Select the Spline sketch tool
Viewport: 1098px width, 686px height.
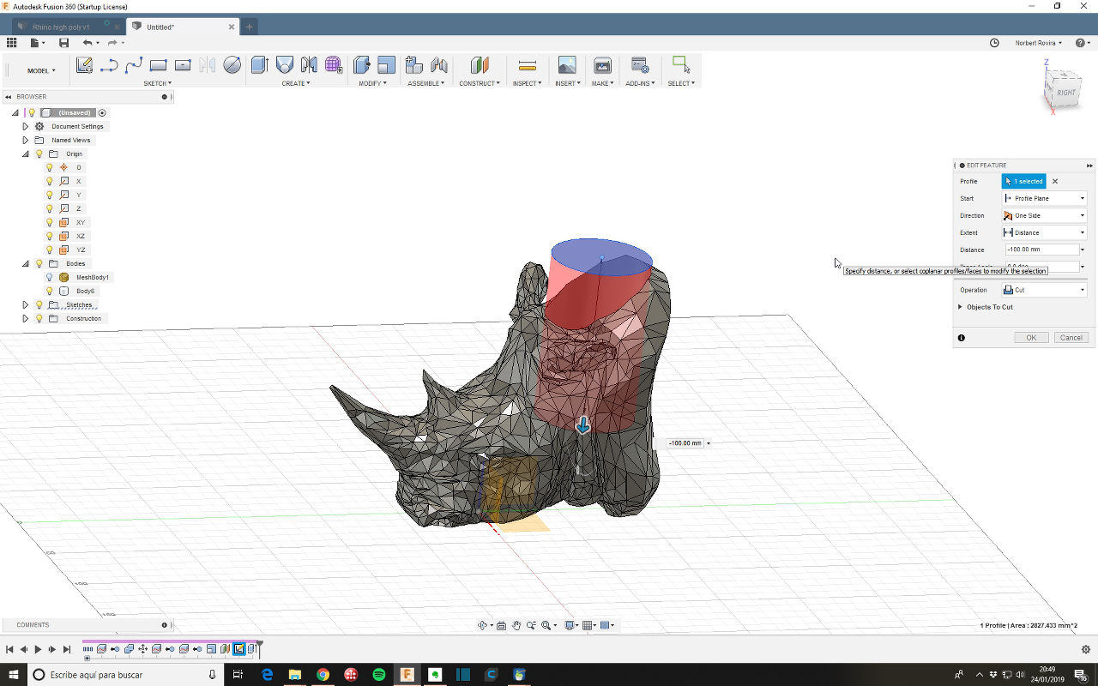pos(133,65)
